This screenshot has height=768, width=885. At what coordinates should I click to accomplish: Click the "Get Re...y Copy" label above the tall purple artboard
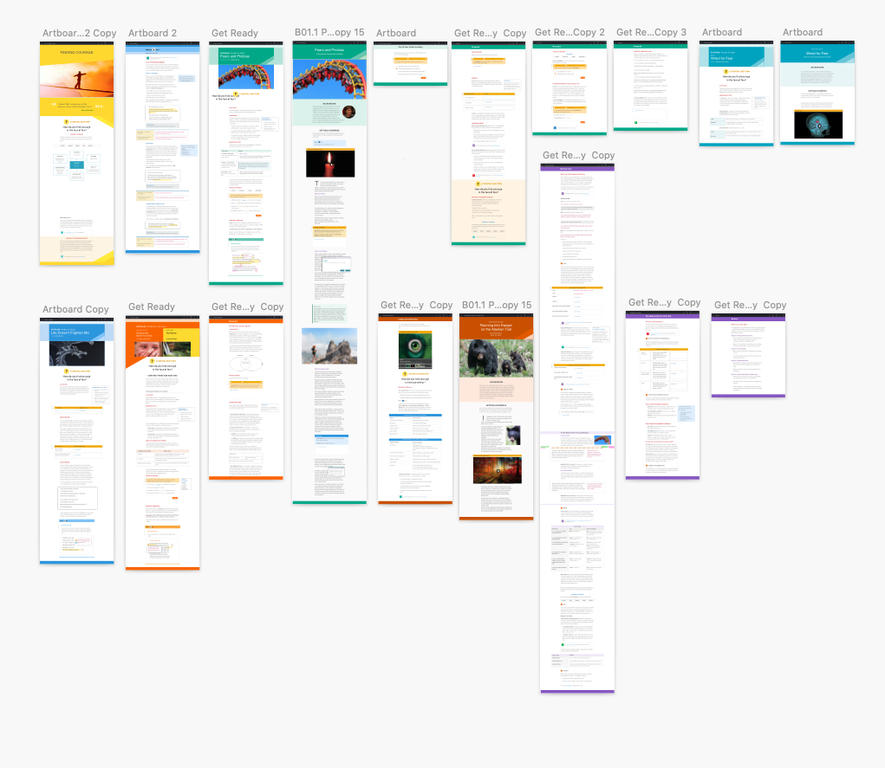pos(578,155)
